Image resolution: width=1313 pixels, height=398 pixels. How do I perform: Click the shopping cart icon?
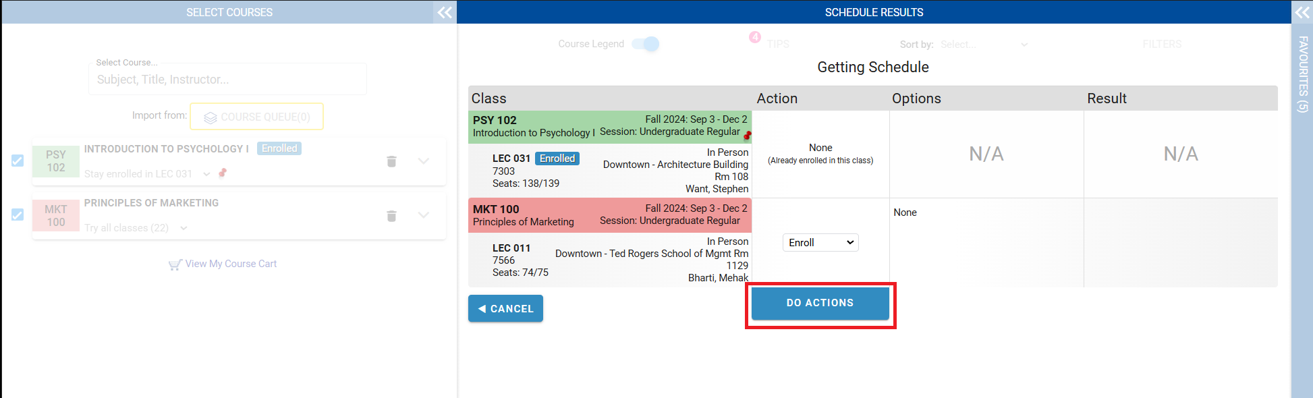pyautogui.click(x=175, y=264)
